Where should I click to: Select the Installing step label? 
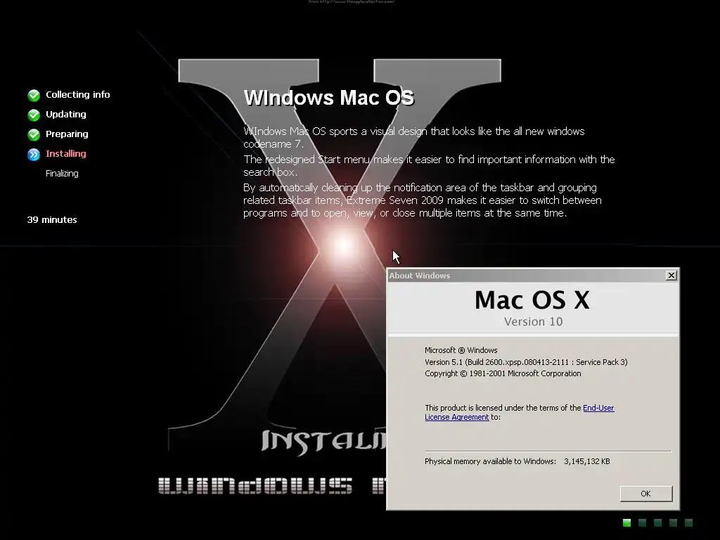(x=65, y=154)
